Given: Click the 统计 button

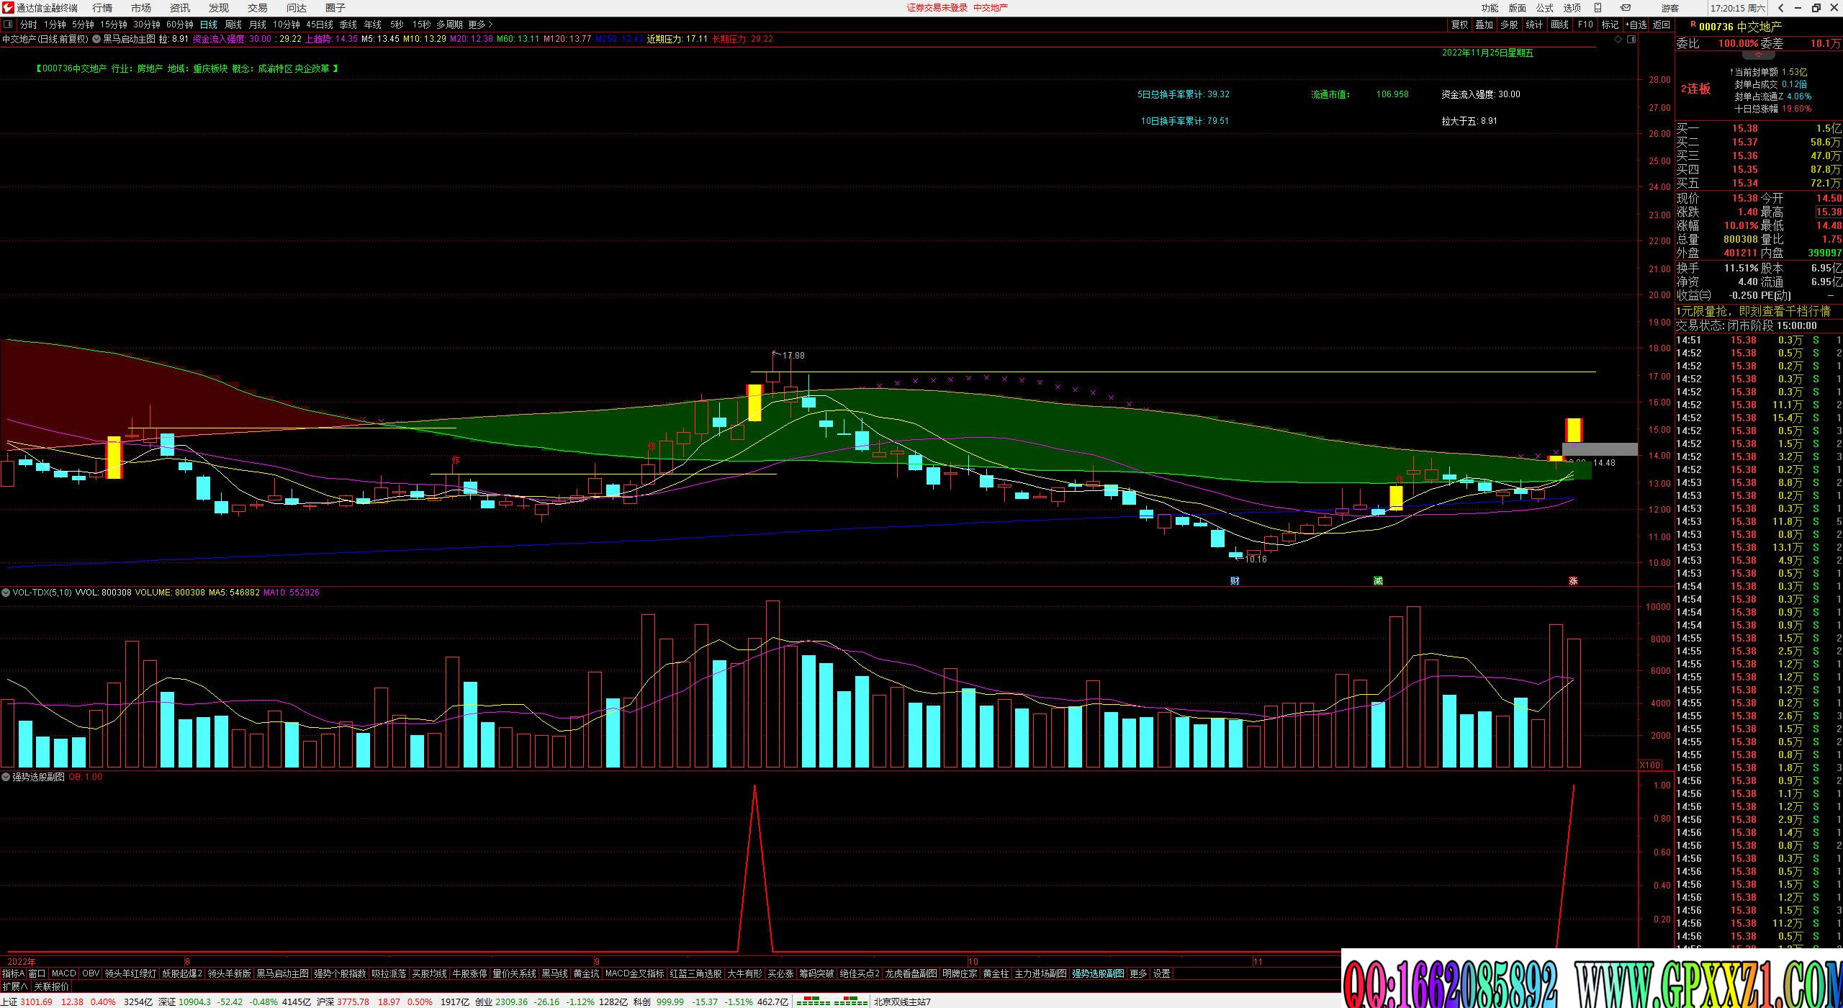Looking at the screenshot, I should click(1534, 24).
